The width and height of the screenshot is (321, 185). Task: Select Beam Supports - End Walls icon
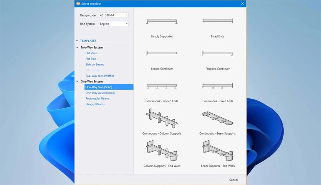[218, 151]
